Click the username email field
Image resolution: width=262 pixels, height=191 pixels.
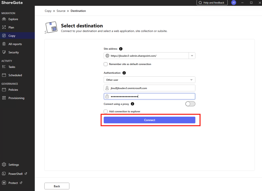click(149, 88)
